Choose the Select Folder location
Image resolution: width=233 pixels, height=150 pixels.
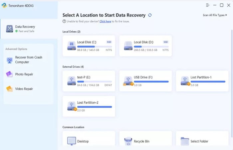tap(202, 139)
